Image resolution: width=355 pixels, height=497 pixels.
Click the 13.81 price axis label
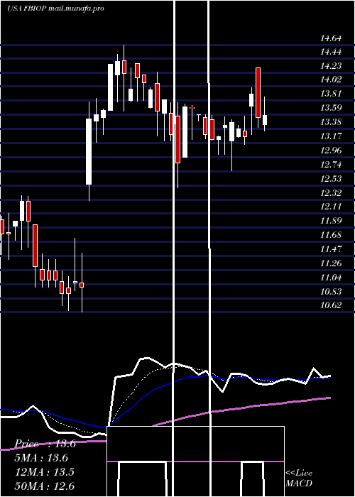331,94
